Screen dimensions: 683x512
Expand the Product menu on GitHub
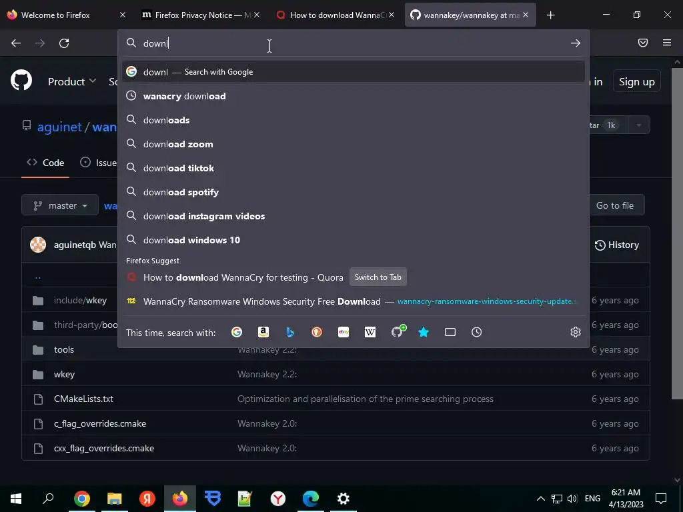[x=72, y=81]
